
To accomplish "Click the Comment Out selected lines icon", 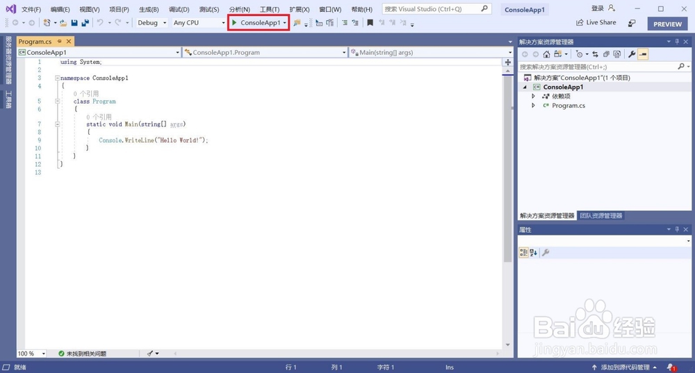I will point(345,23).
